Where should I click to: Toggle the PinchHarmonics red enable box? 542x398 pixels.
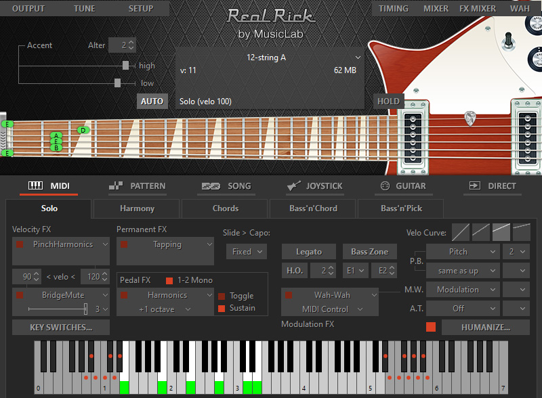point(20,244)
